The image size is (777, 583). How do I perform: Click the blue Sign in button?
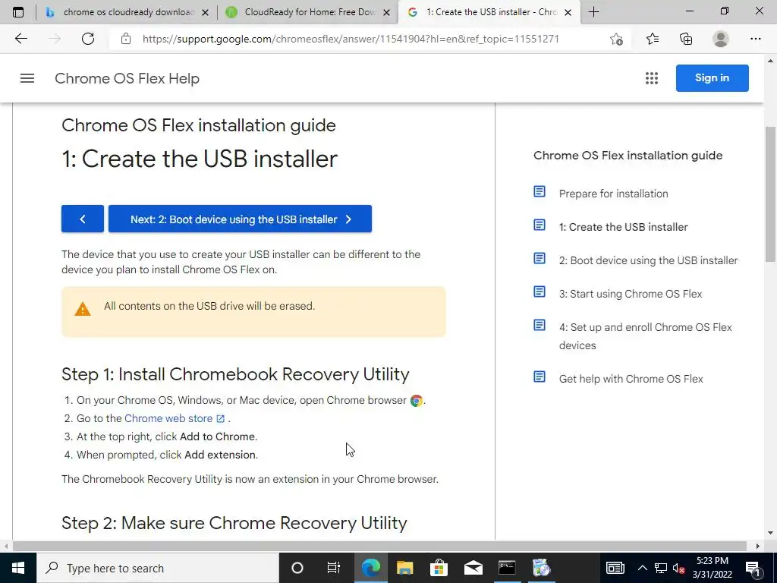click(x=712, y=78)
